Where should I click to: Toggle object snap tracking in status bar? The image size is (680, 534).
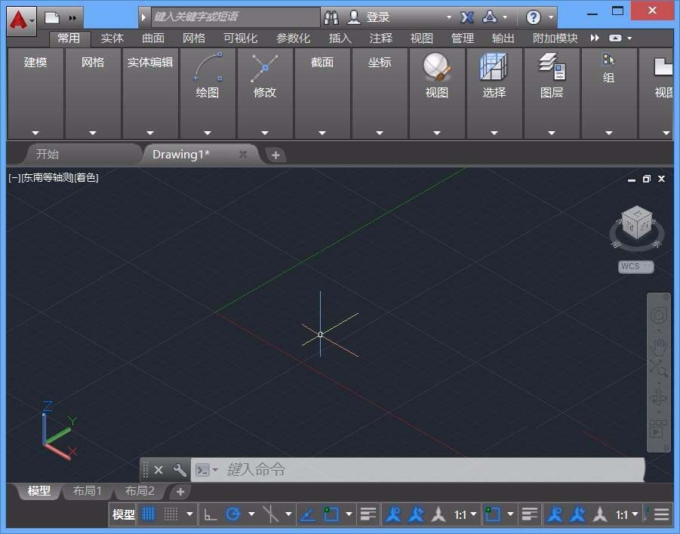click(307, 514)
